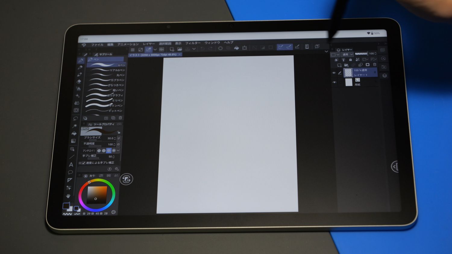Hide レイヤー 1 using its eye icon
452x254 pixels.
pos(334,73)
